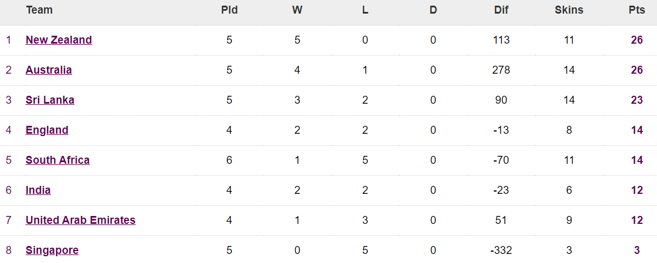This screenshot has width=657, height=263.
Task: Open the United Arab Emirates link
Action: 80,220
